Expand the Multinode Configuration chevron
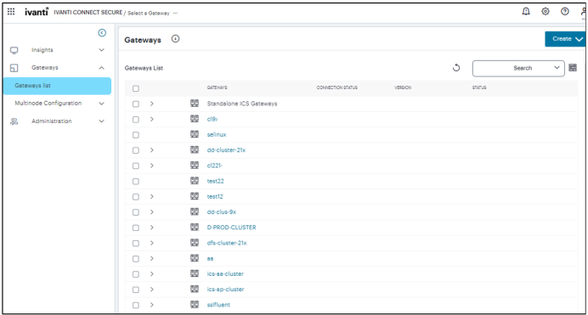This screenshot has height=315, width=588. 102,104
